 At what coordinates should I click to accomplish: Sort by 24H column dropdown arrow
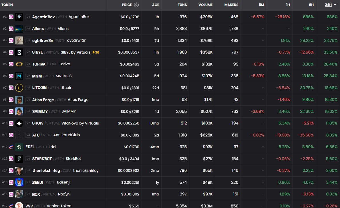[335, 5]
